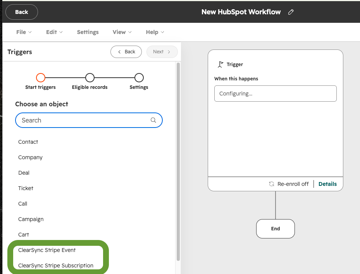The height and width of the screenshot is (274, 360).
Task: Choose the Call object
Action: click(x=22, y=204)
